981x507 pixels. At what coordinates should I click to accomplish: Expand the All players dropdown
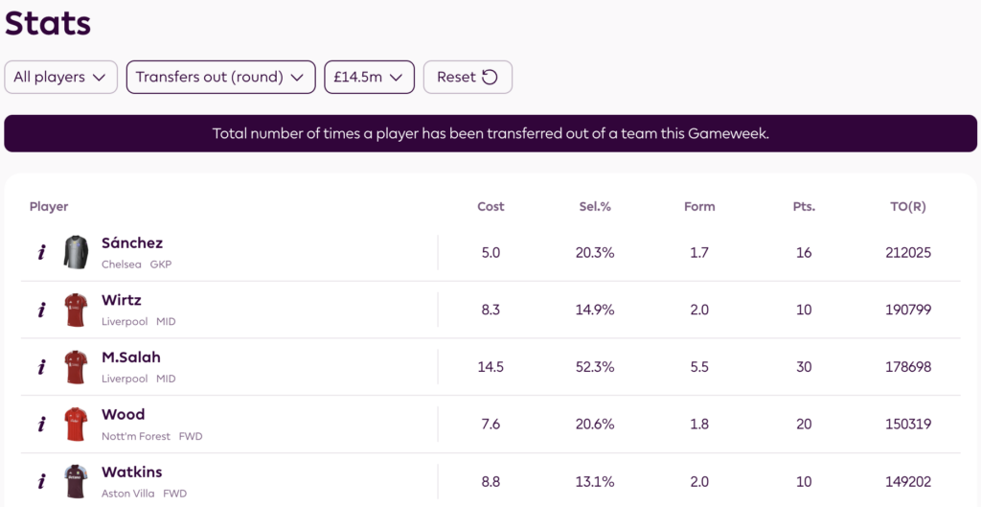(60, 78)
